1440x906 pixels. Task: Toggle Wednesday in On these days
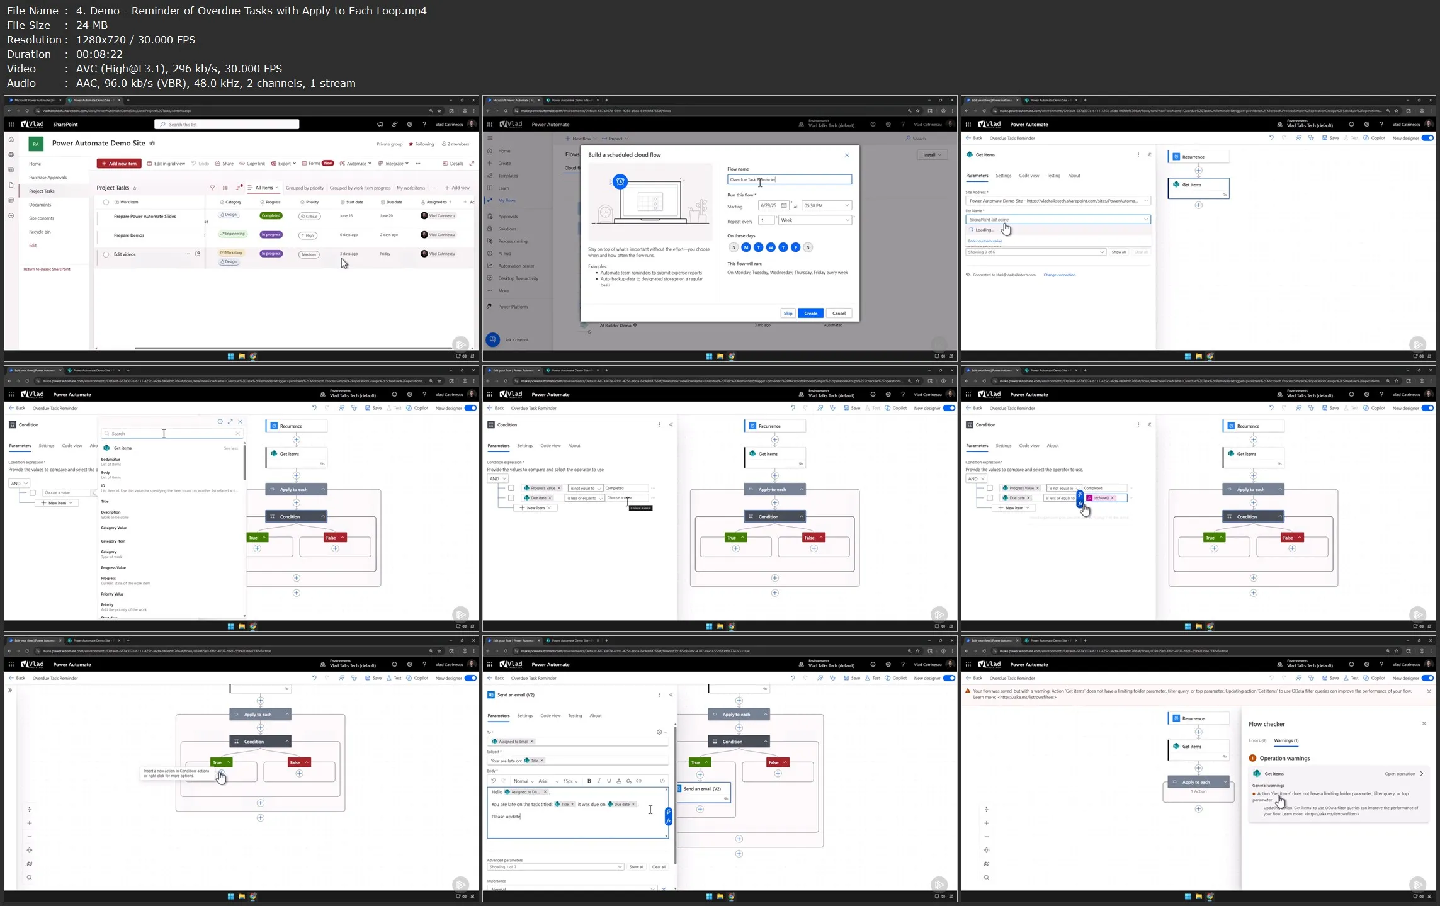pyautogui.click(x=771, y=247)
